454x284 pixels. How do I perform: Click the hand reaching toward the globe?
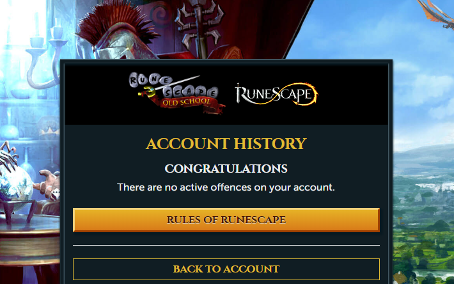click(x=48, y=184)
